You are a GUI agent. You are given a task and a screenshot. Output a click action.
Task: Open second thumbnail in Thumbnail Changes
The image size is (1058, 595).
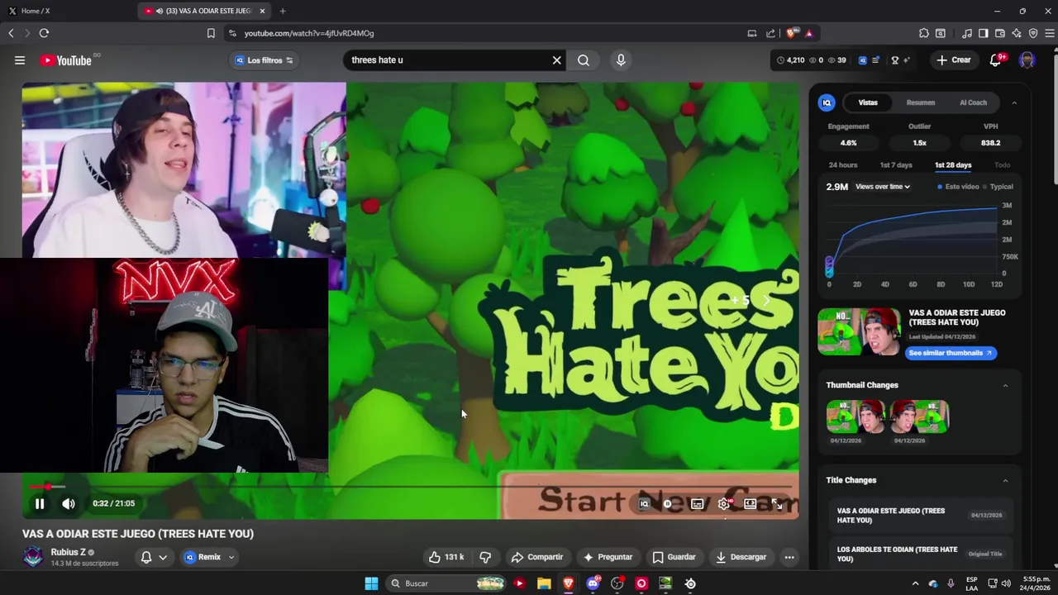coord(919,416)
